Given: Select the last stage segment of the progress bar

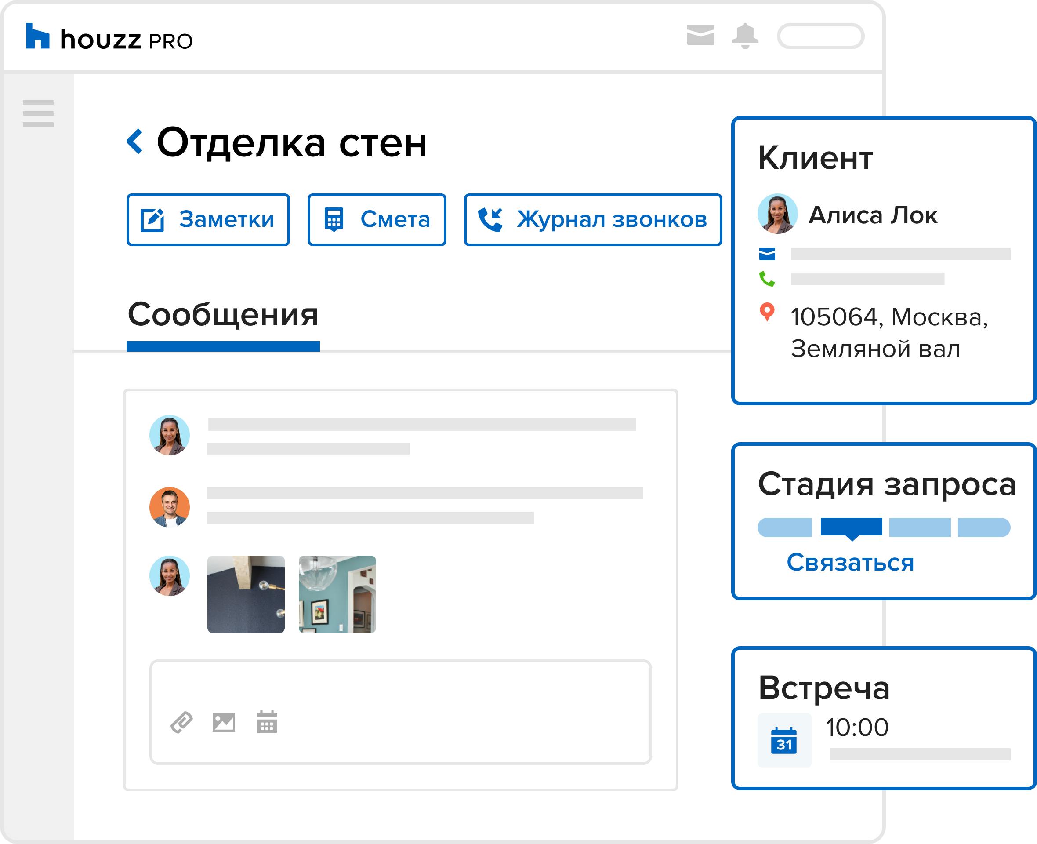Looking at the screenshot, I should (x=983, y=527).
